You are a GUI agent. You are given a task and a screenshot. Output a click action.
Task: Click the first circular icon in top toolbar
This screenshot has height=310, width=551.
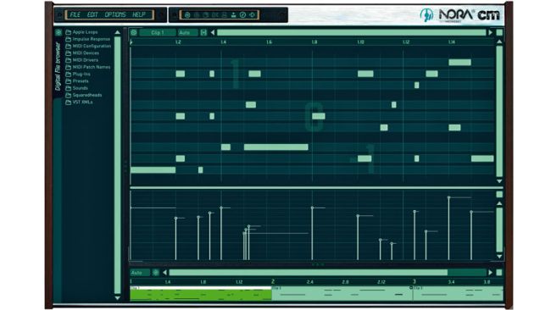coord(187,15)
